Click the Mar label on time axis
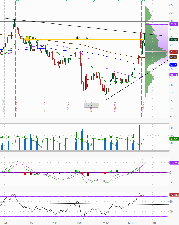179x225 pixels. point(54,223)
